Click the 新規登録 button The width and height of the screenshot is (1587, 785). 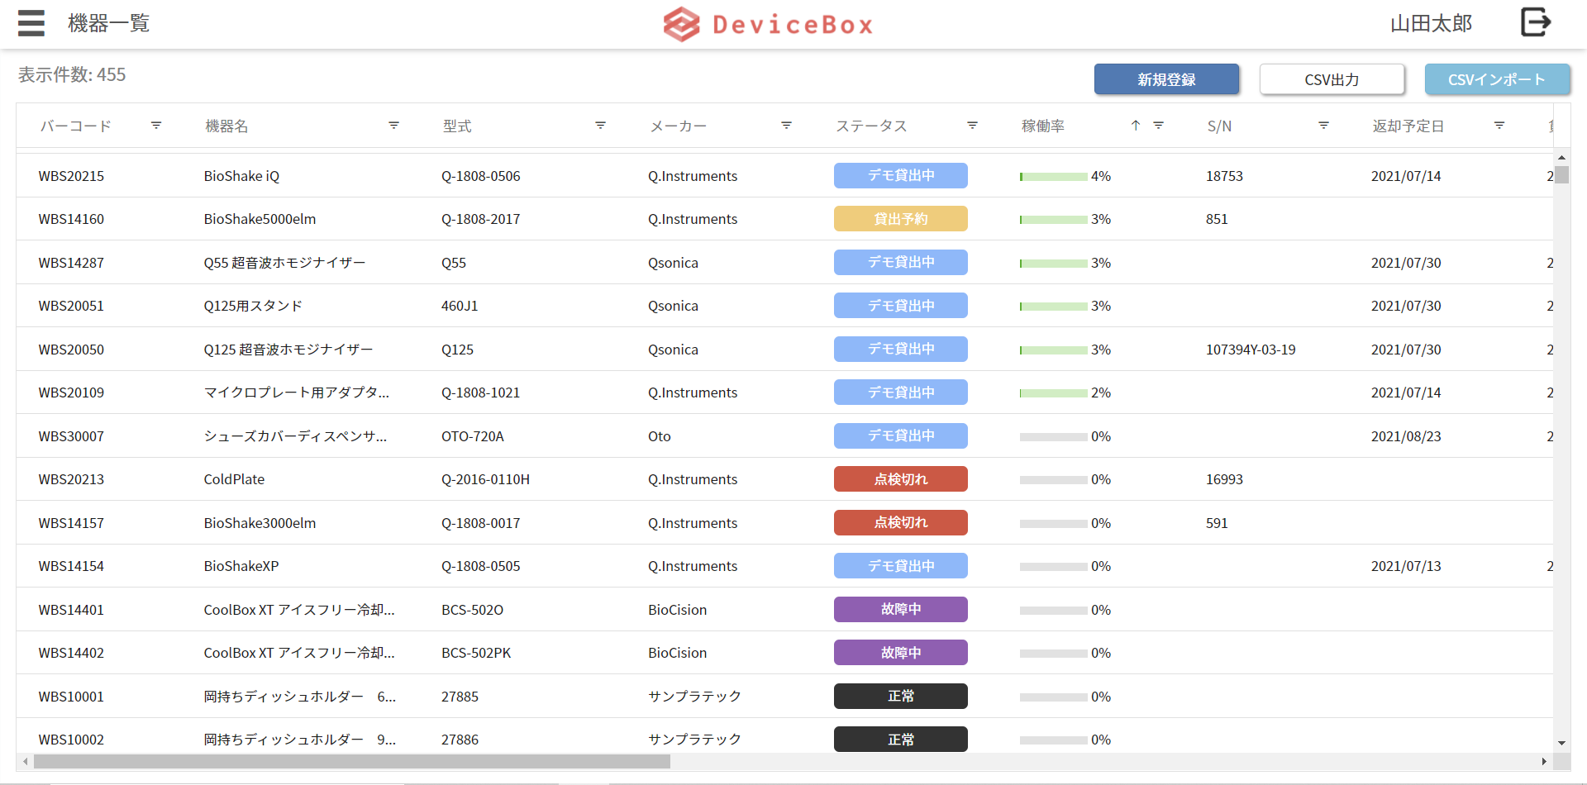coord(1166,79)
